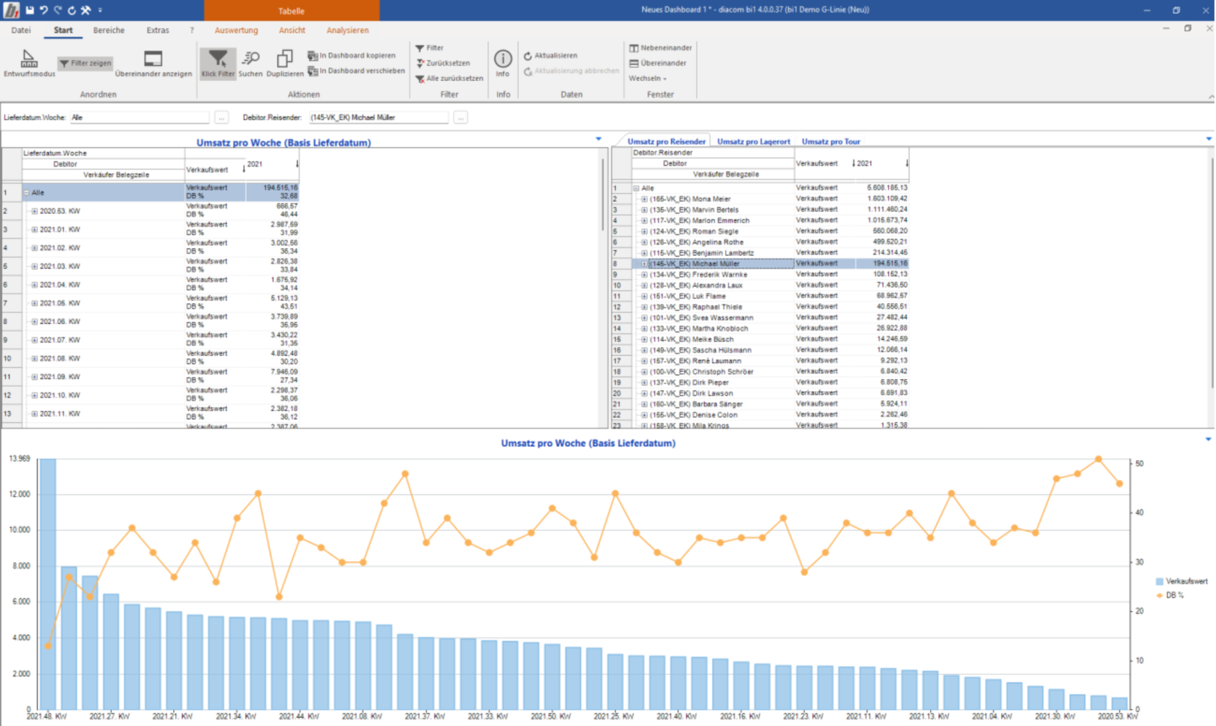The image size is (1216, 726).
Task: Open the Extras ribbon tab
Action: point(158,30)
